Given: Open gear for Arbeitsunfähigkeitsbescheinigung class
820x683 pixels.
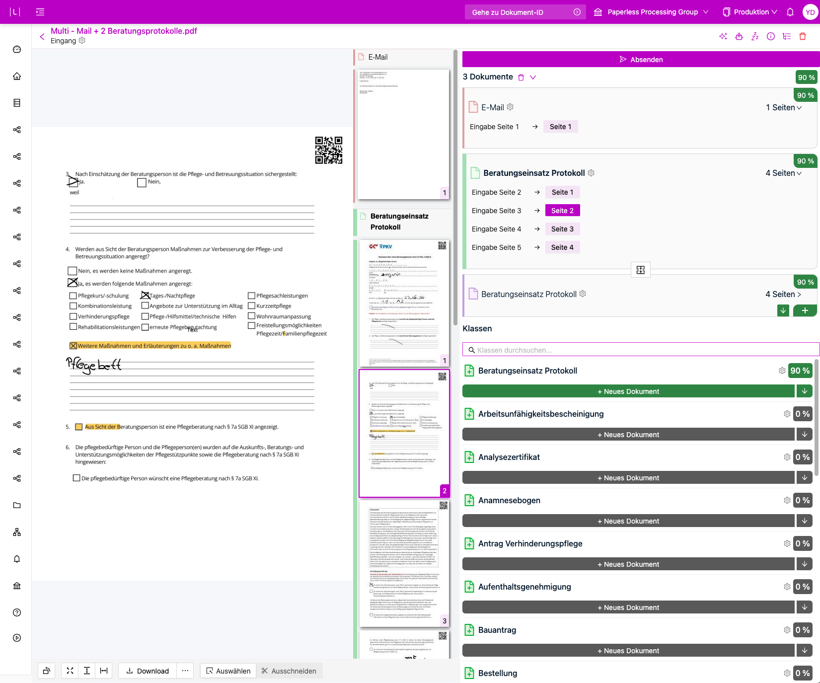Looking at the screenshot, I should click(x=787, y=414).
